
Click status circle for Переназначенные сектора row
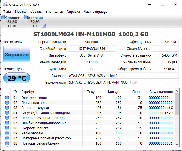click(7, 118)
